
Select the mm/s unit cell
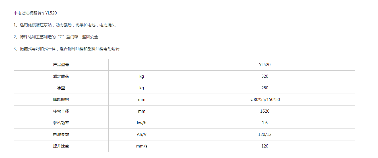pyautogui.click(x=142, y=146)
